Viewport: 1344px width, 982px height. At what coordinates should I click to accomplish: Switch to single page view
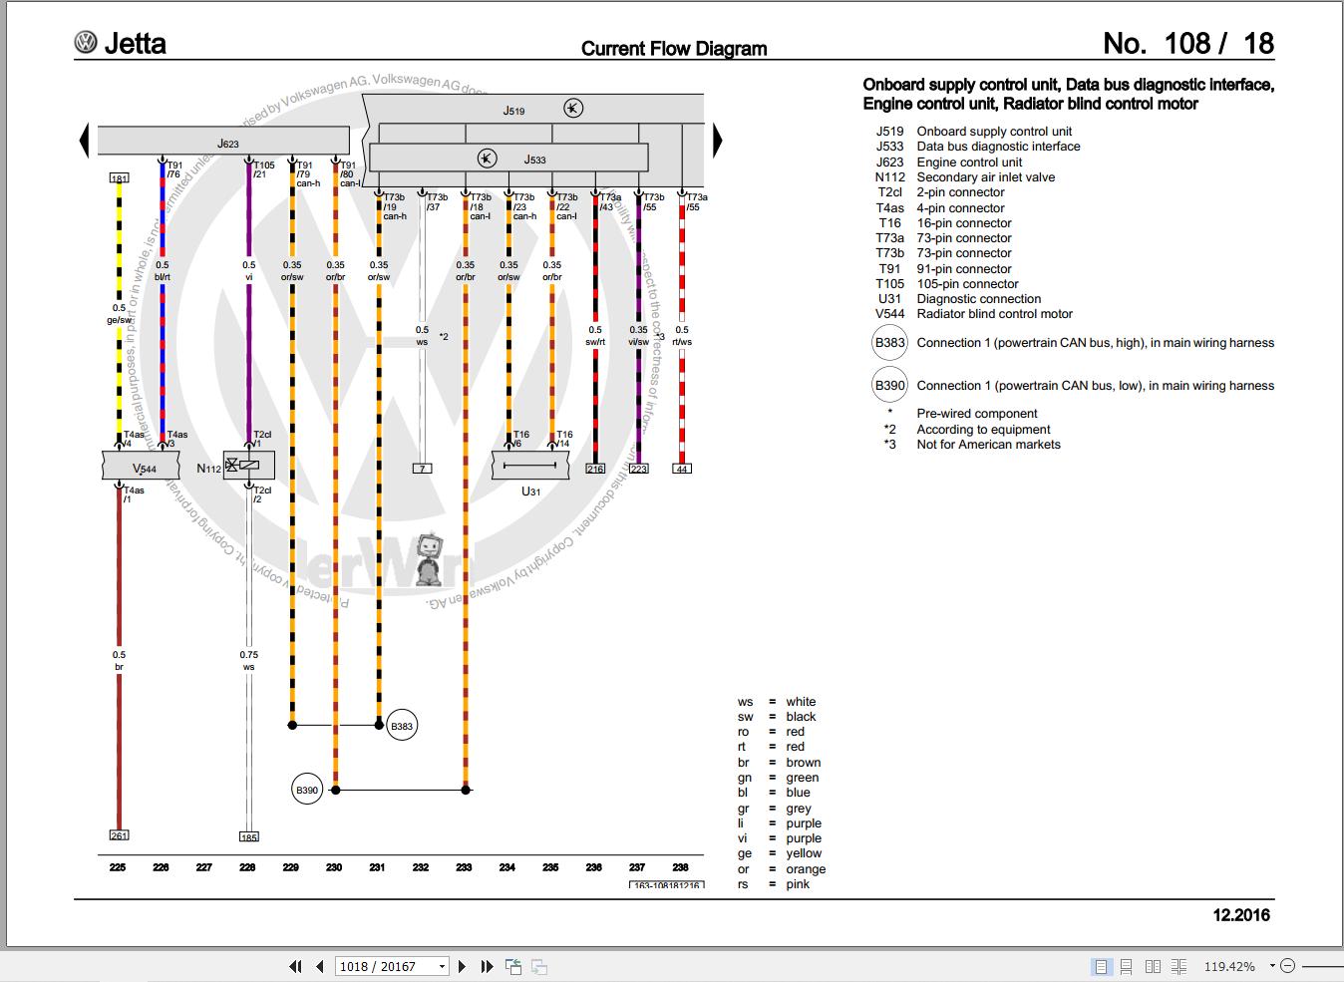[1101, 966]
